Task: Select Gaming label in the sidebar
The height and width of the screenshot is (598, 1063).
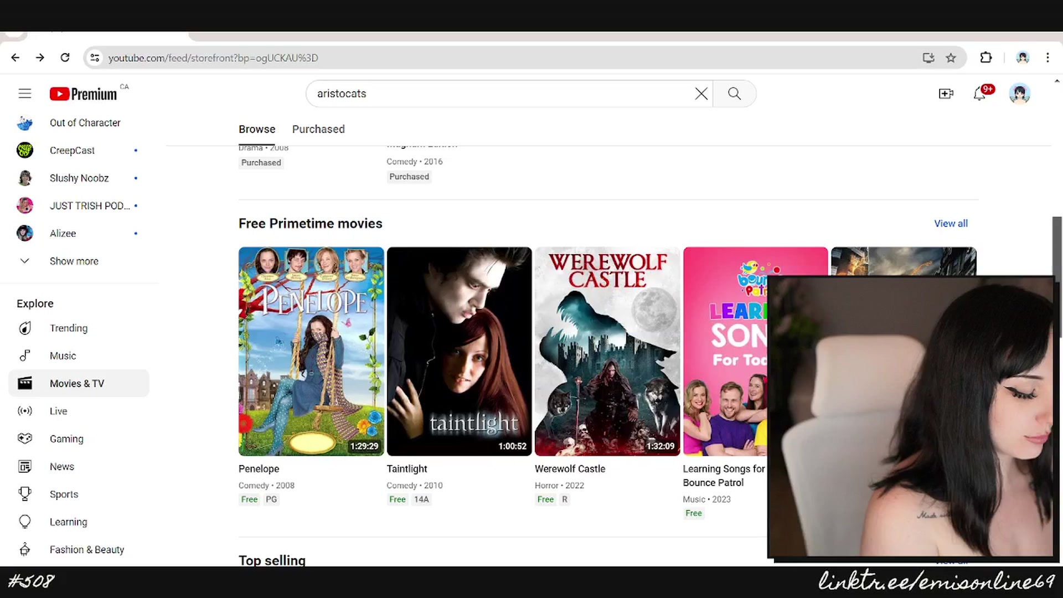Action: (x=66, y=439)
